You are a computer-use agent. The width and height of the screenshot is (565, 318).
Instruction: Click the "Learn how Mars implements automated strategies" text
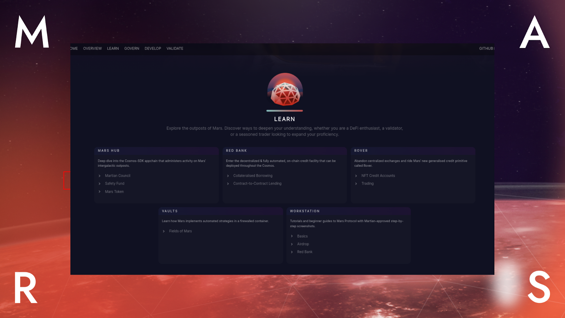215,221
